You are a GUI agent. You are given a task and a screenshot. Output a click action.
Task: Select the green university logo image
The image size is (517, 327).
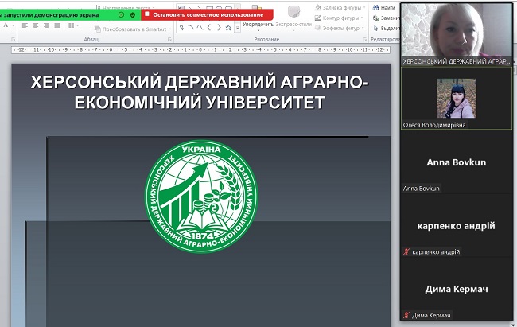[x=201, y=197]
